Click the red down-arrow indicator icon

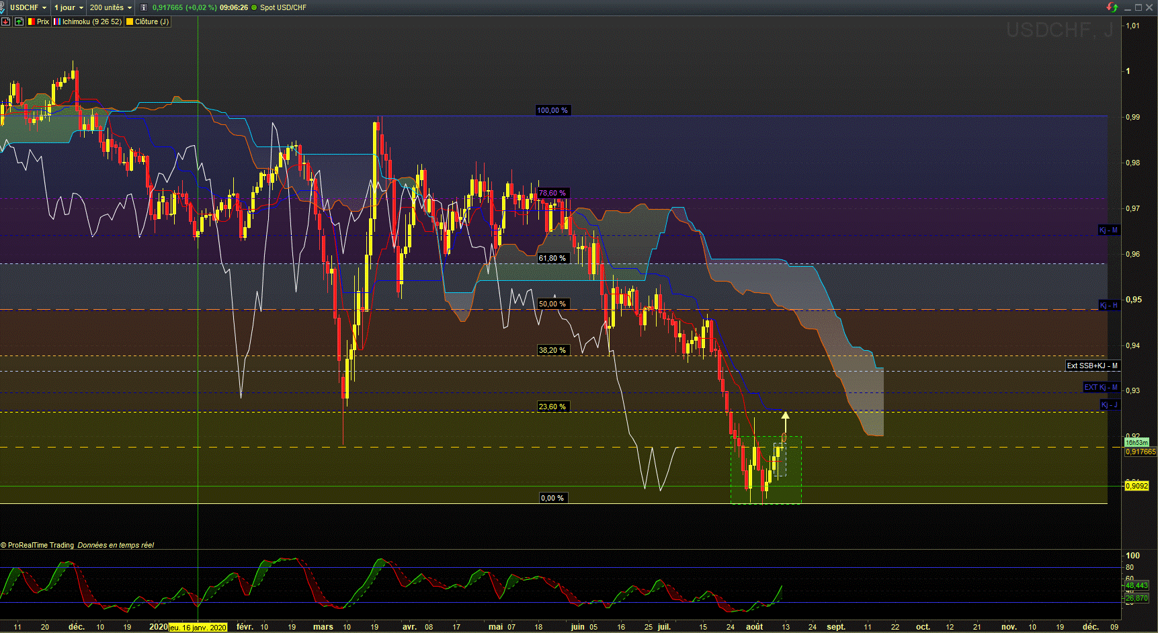(x=6, y=22)
